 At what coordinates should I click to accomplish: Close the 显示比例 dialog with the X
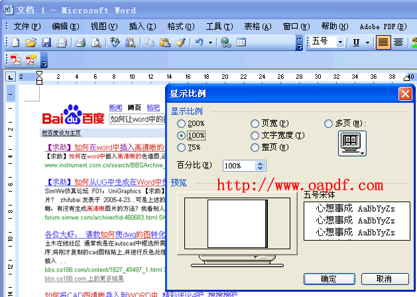point(405,94)
